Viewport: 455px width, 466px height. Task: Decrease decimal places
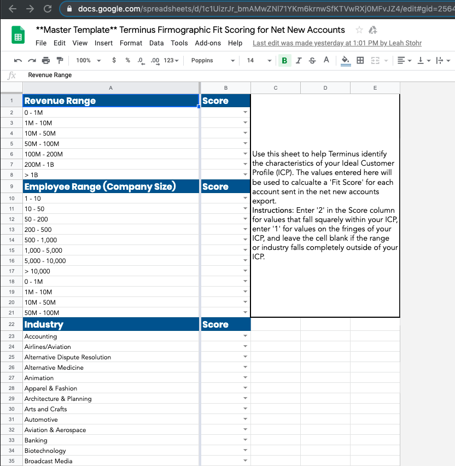(x=141, y=61)
